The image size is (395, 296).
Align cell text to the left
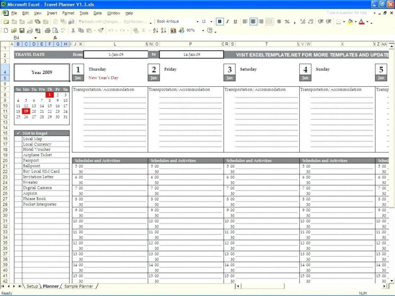(245, 22)
